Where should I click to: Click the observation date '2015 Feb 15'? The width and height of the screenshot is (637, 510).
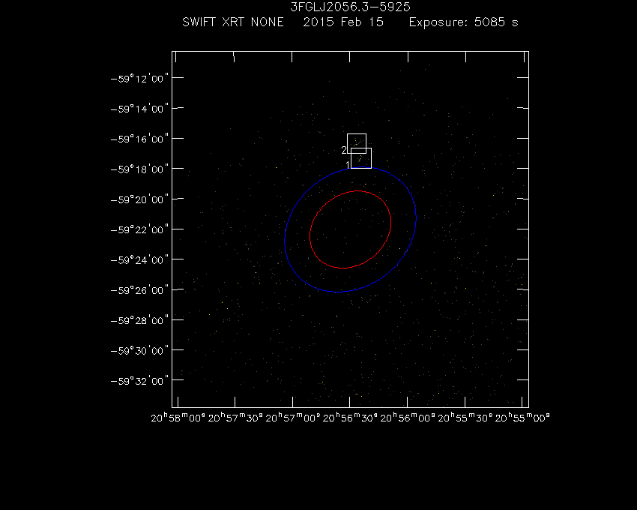tap(343, 22)
